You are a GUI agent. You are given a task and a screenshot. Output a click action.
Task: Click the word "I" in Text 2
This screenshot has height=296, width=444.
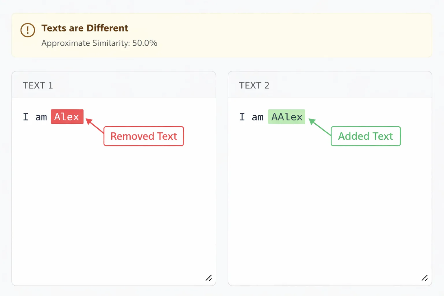pyautogui.click(x=242, y=117)
